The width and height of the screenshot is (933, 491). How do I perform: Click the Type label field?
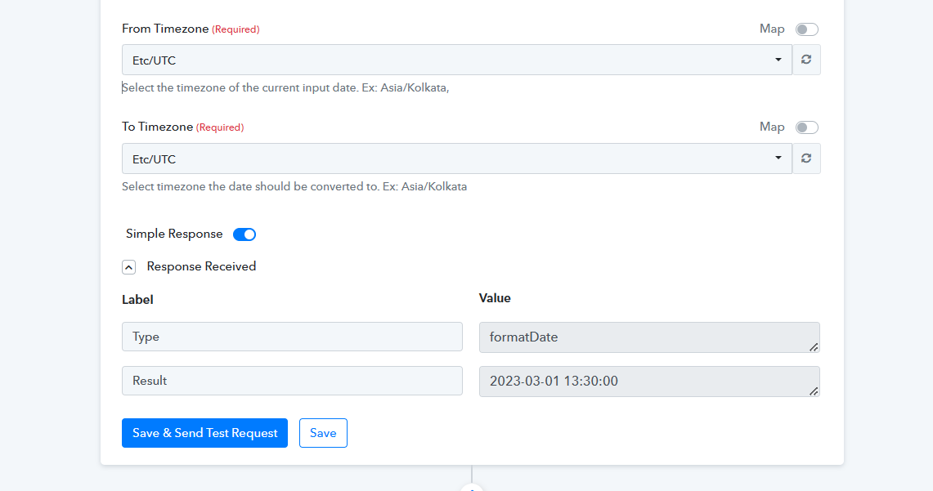tap(292, 337)
